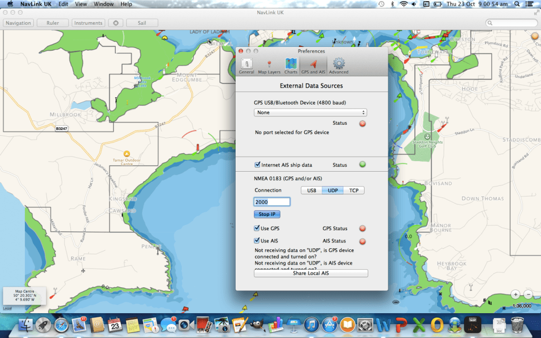The width and height of the screenshot is (541, 338).
Task: Zoom in with the plus button
Action: (x=516, y=295)
